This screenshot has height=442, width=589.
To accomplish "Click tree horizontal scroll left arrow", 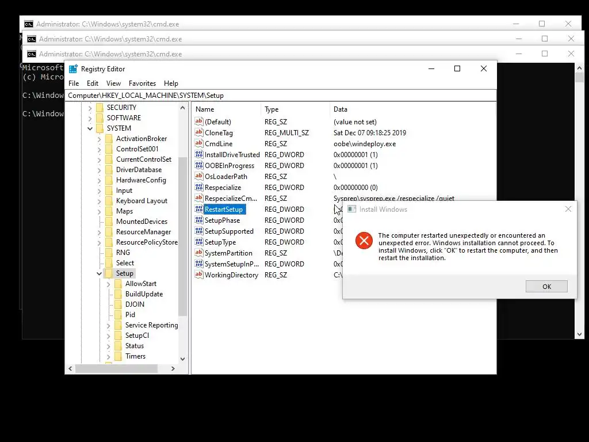I will [70, 369].
